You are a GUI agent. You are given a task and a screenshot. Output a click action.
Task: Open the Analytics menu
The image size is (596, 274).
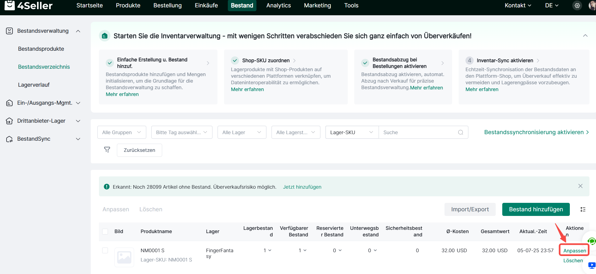tap(279, 5)
